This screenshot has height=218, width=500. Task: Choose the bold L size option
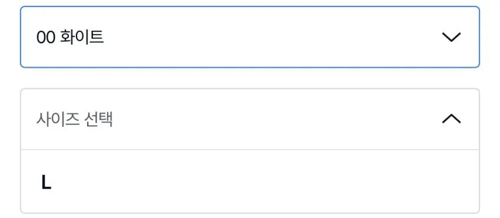pyautogui.click(x=46, y=183)
